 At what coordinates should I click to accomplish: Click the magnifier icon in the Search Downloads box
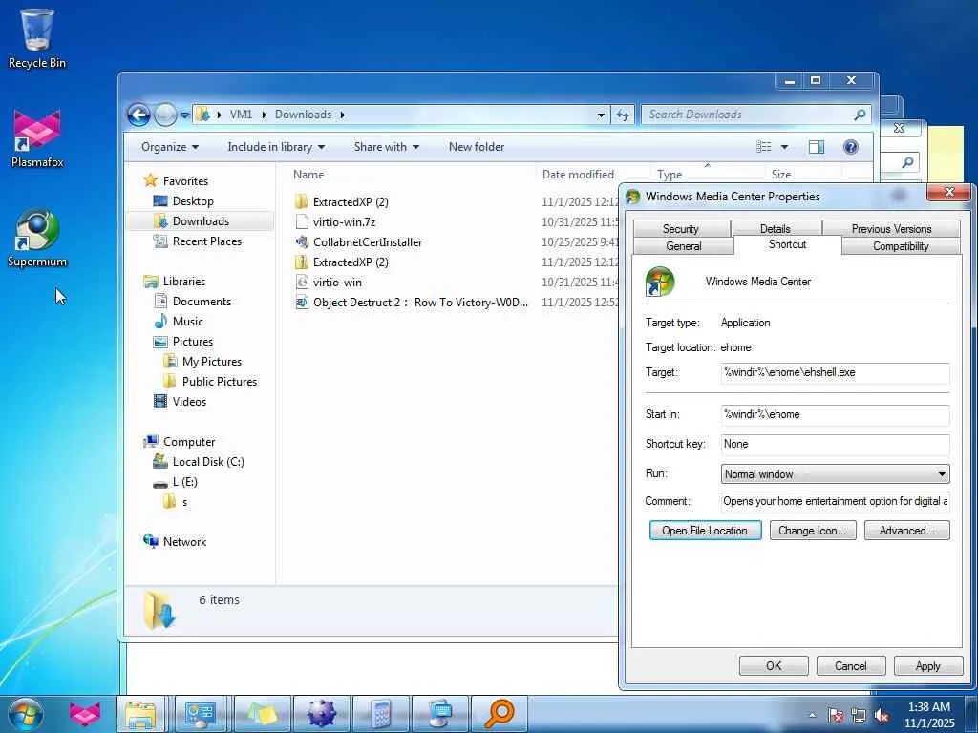(860, 115)
